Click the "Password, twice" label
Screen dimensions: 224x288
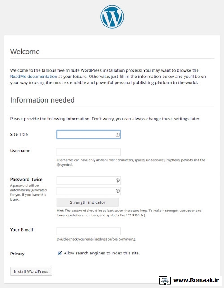26,179
